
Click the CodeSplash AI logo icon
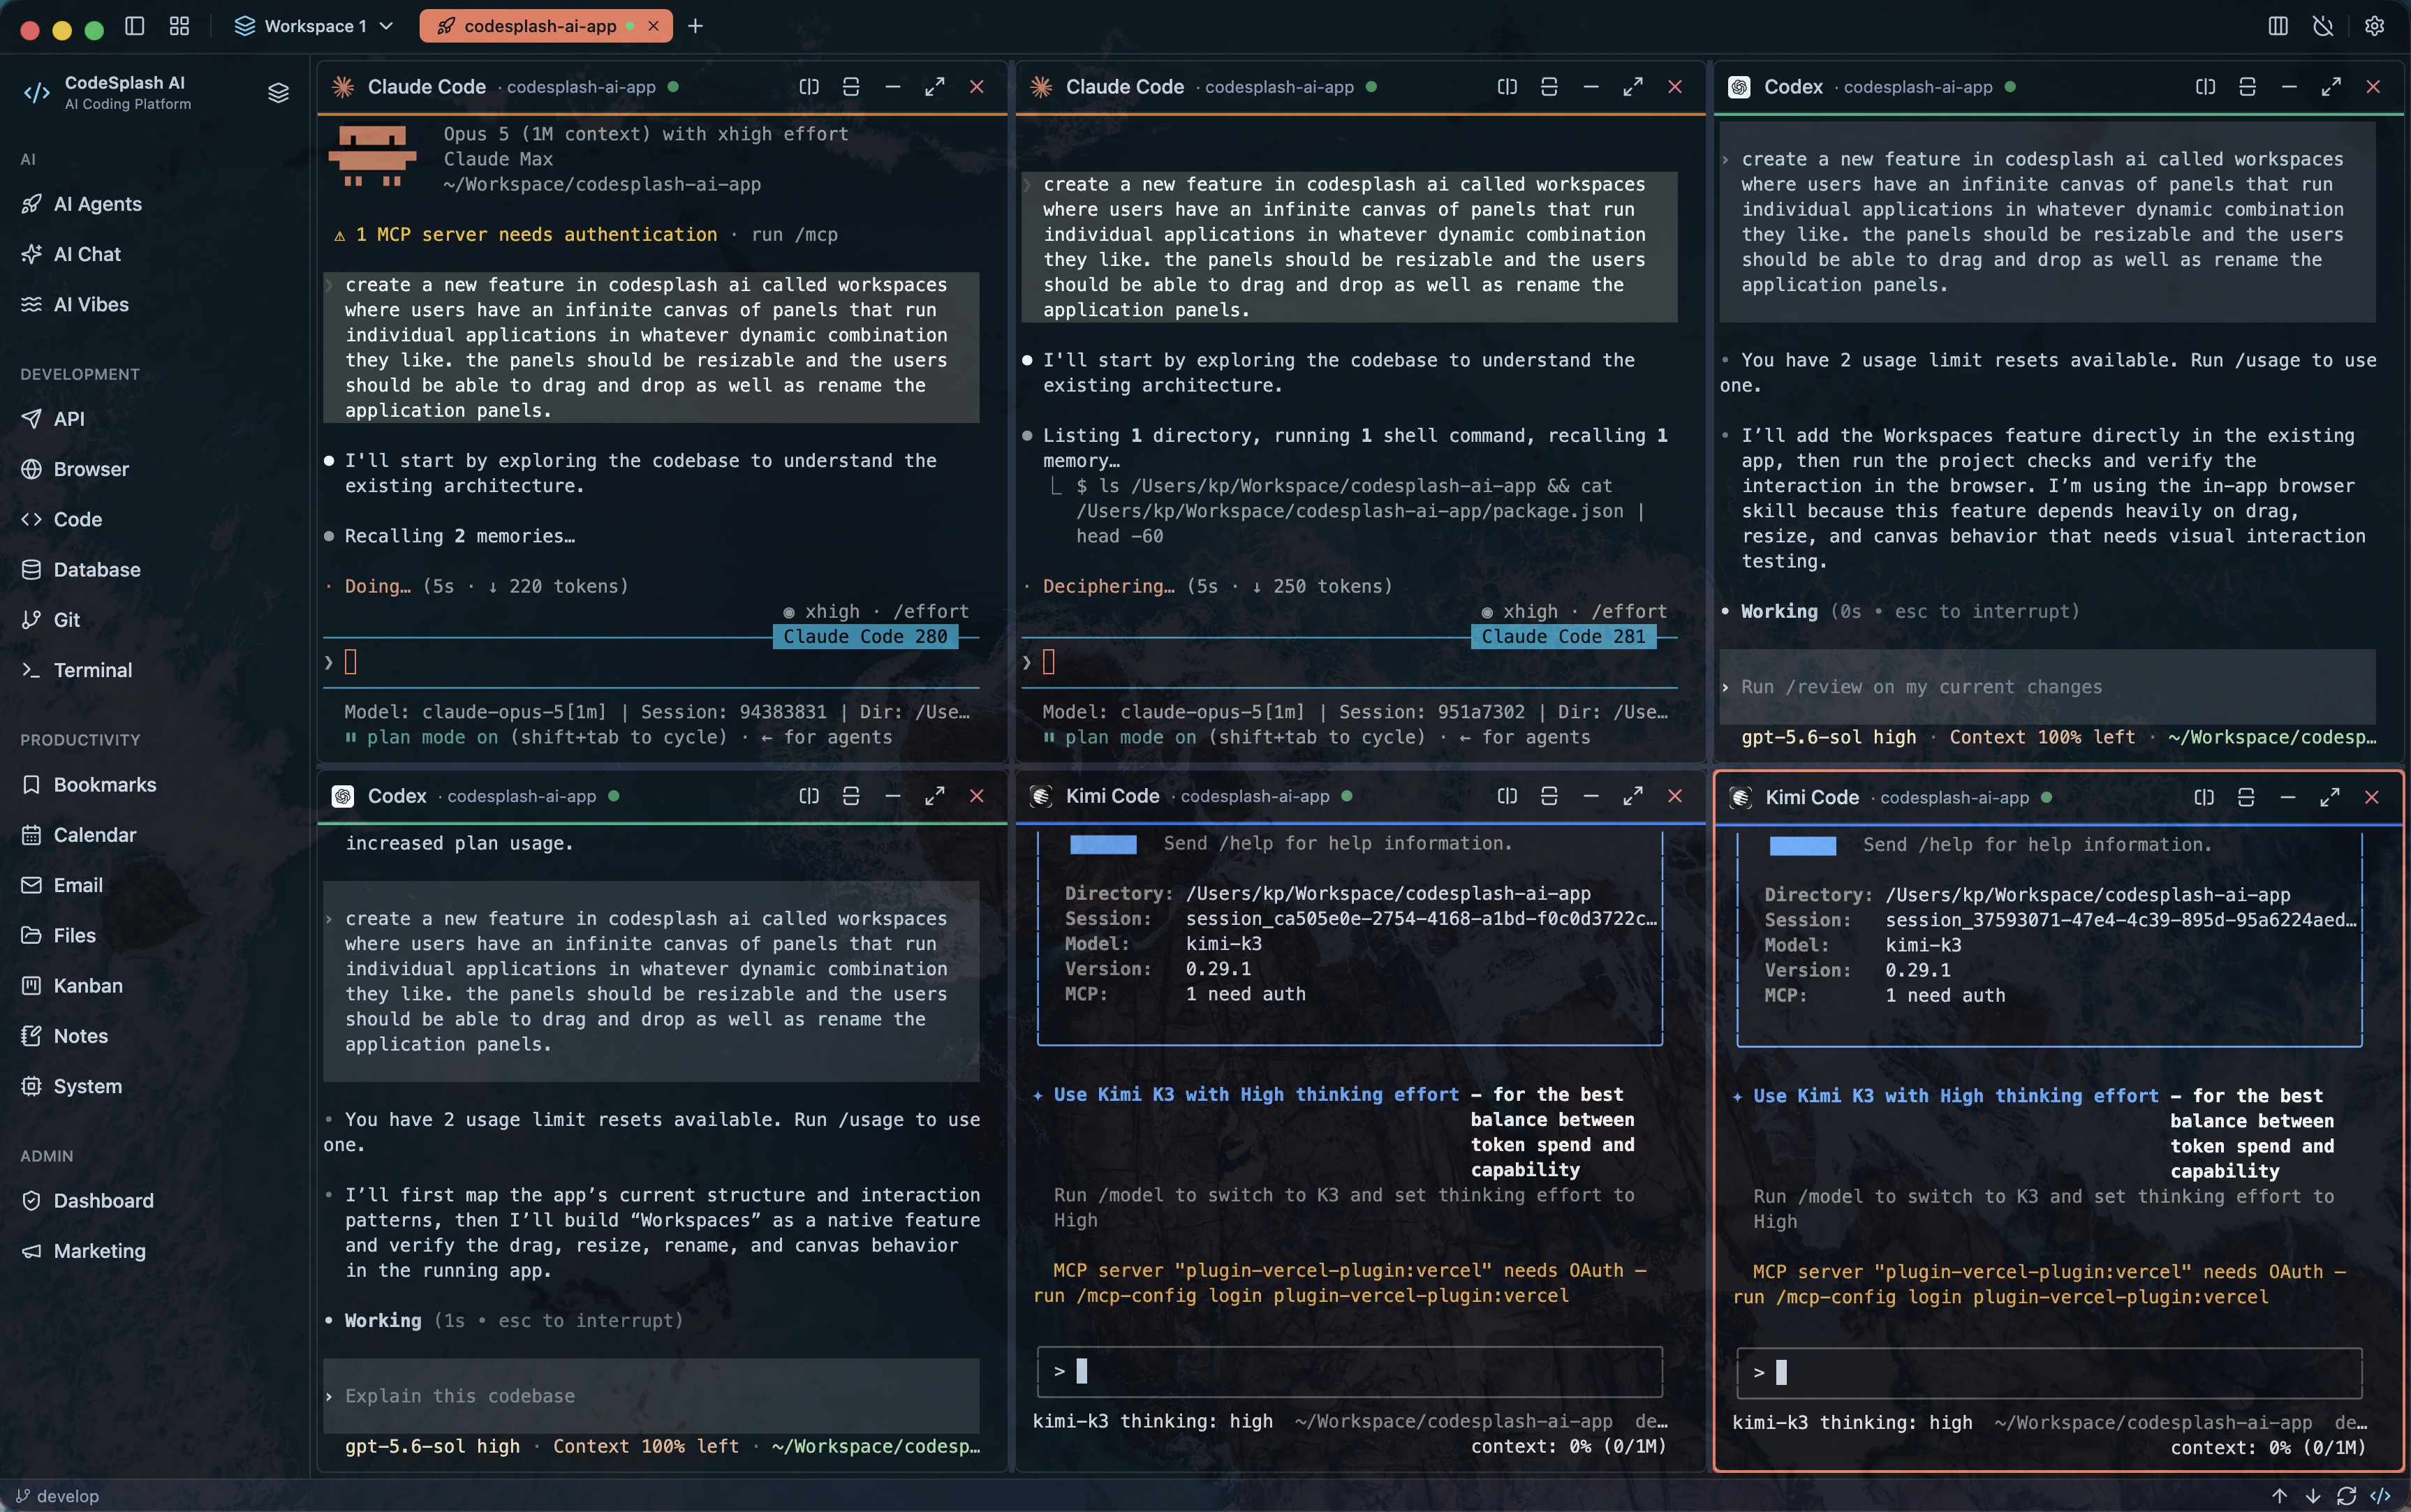pyautogui.click(x=37, y=93)
